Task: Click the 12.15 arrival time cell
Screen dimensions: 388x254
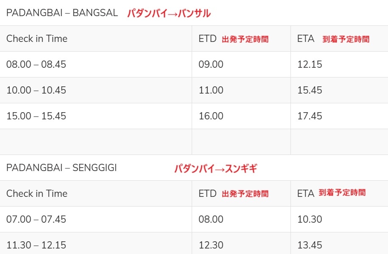Action: 310,64
